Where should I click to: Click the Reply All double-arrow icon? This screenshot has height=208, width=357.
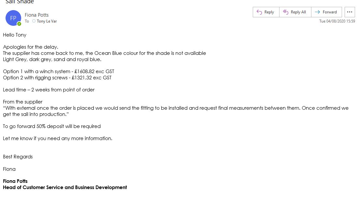(x=286, y=12)
